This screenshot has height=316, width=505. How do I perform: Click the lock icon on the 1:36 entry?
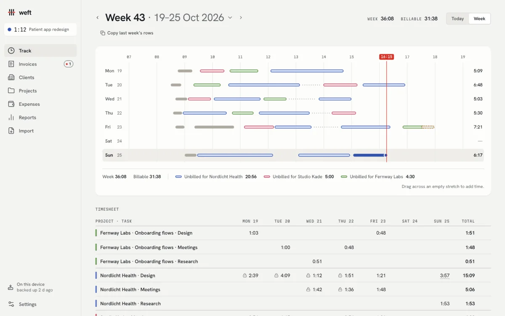point(340,289)
